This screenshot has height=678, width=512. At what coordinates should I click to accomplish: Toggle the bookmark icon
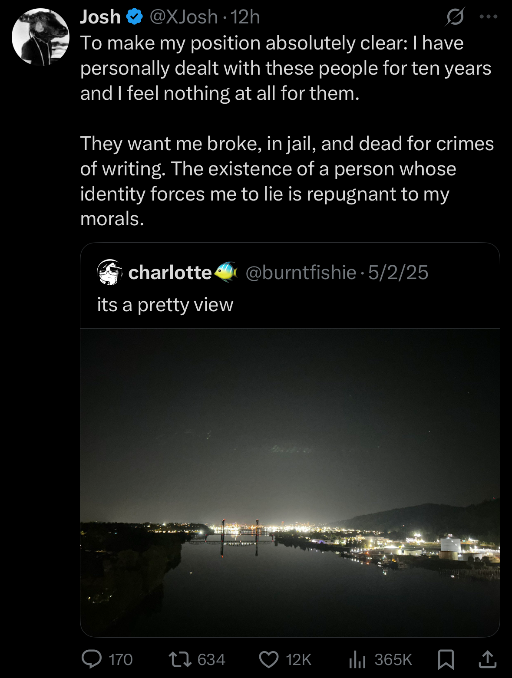(446, 659)
